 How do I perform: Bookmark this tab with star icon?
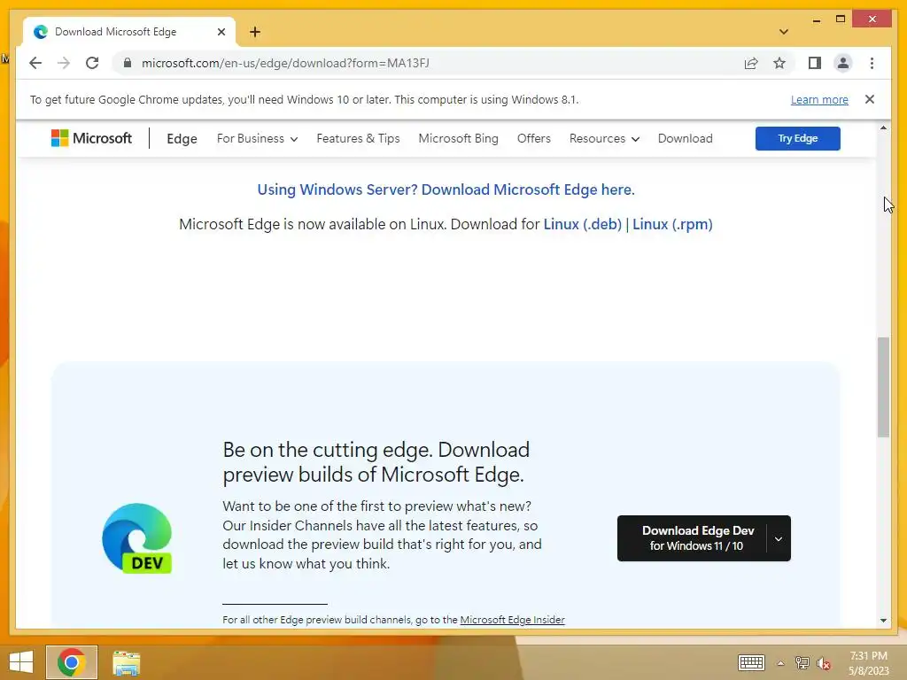(x=779, y=63)
